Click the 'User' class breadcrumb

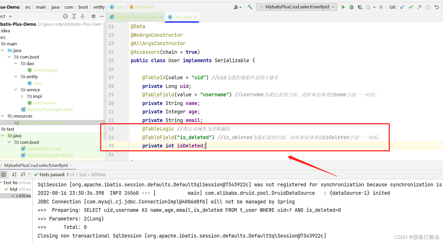click(x=117, y=7)
